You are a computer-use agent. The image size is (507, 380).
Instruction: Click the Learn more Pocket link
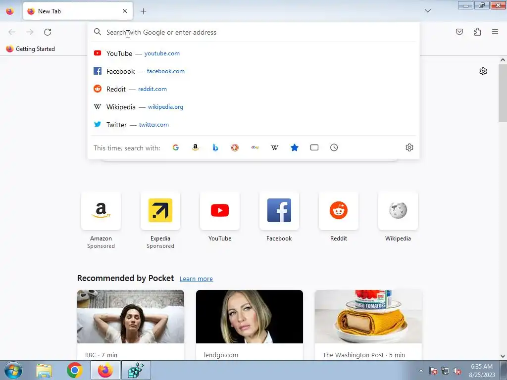pyautogui.click(x=196, y=279)
